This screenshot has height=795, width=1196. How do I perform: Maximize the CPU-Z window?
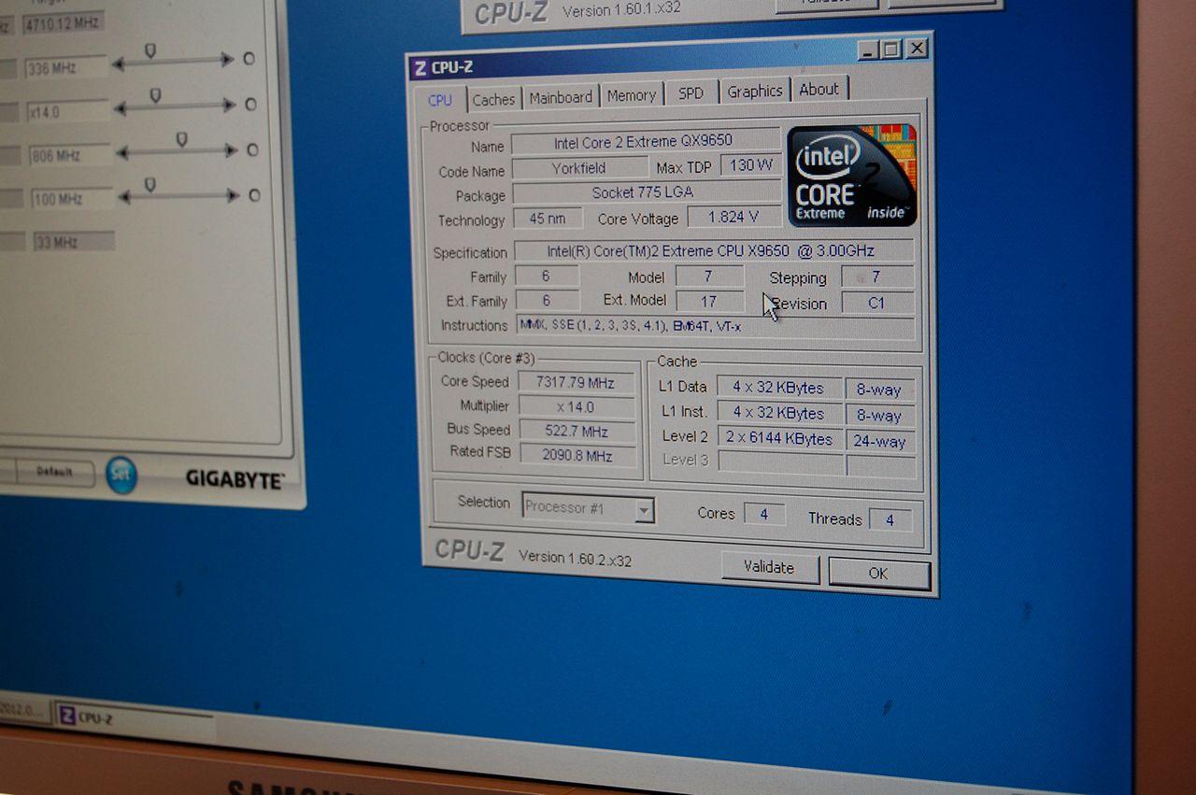[x=891, y=50]
